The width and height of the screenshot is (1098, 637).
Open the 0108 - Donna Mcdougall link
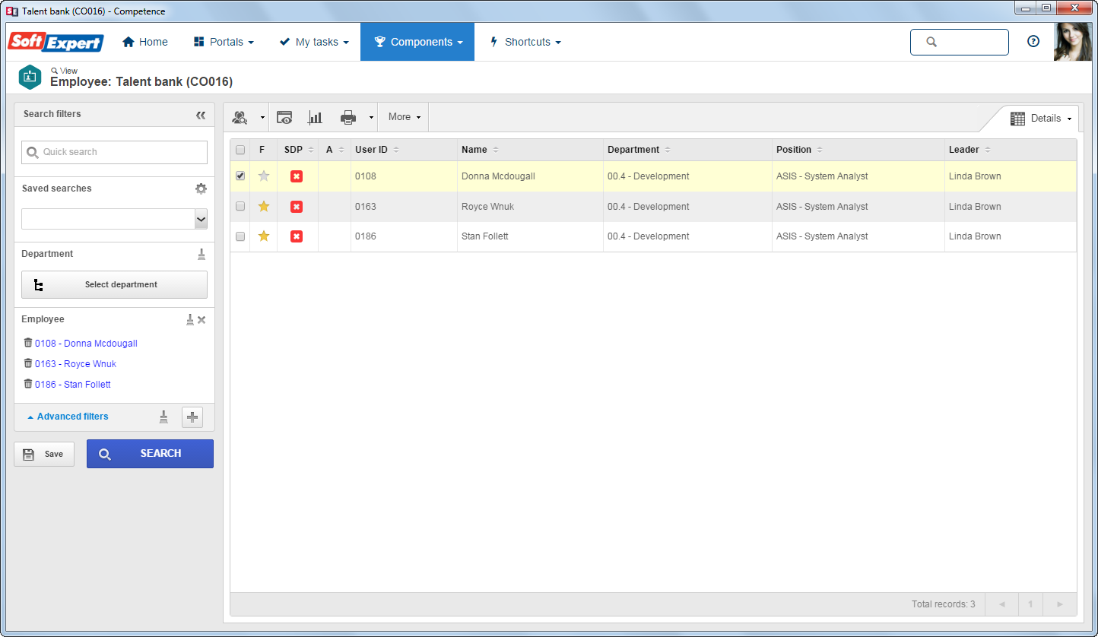[x=86, y=344]
